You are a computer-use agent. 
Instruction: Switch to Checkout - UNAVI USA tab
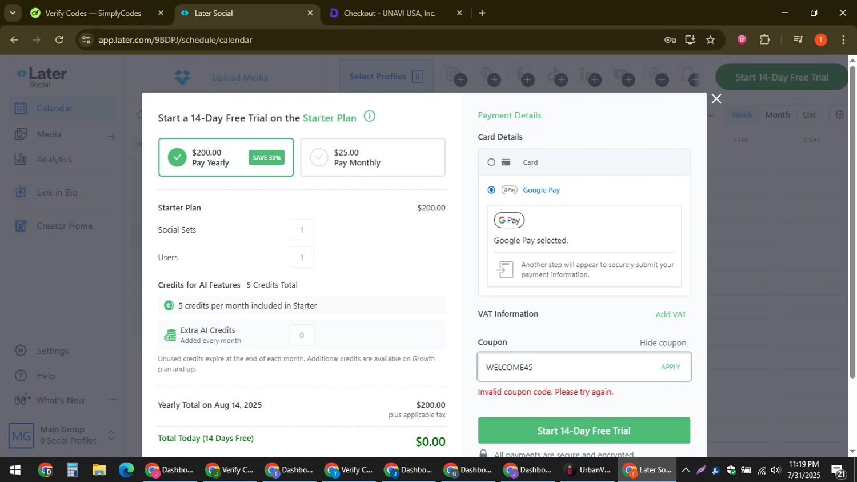coord(389,13)
